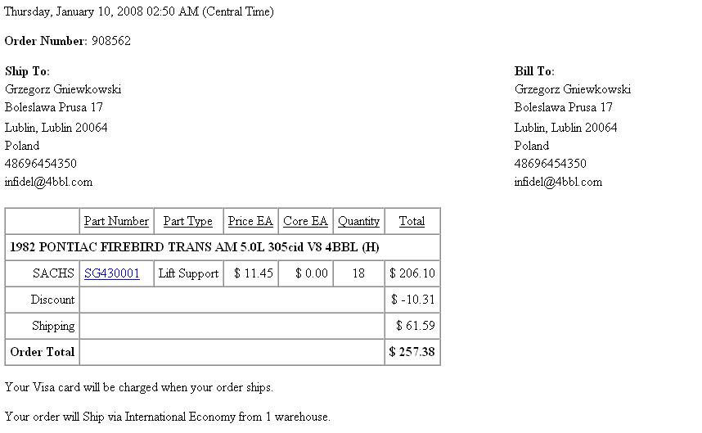Click the SACHS brand cell
This screenshot has height=433, width=702.
(x=53, y=273)
